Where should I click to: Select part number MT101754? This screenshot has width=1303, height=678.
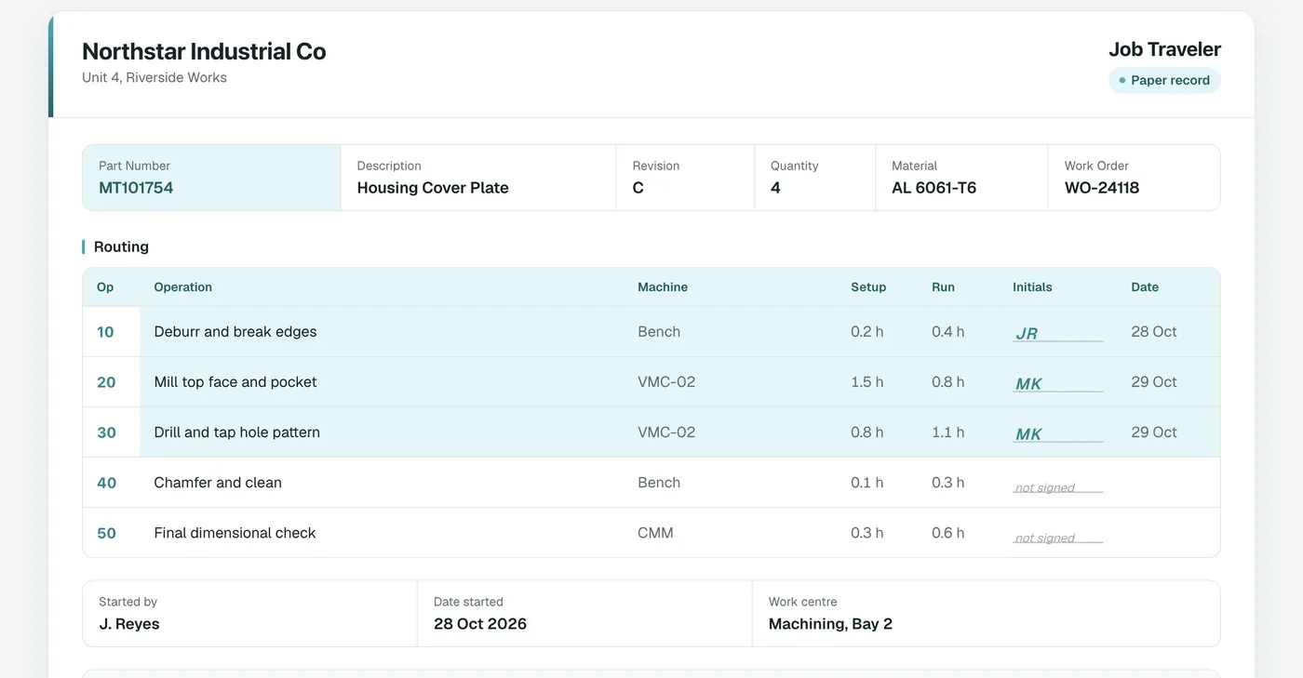point(136,188)
